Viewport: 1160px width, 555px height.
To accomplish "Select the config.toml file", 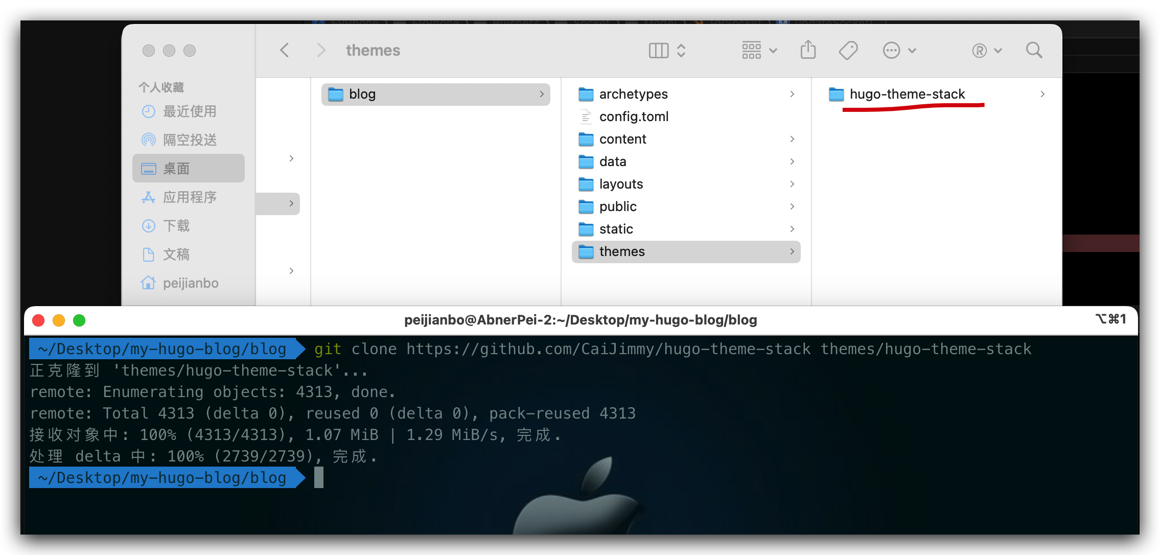I will 634,117.
